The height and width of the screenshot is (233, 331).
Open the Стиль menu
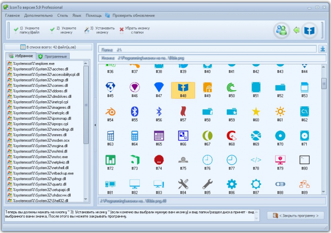(63, 15)
